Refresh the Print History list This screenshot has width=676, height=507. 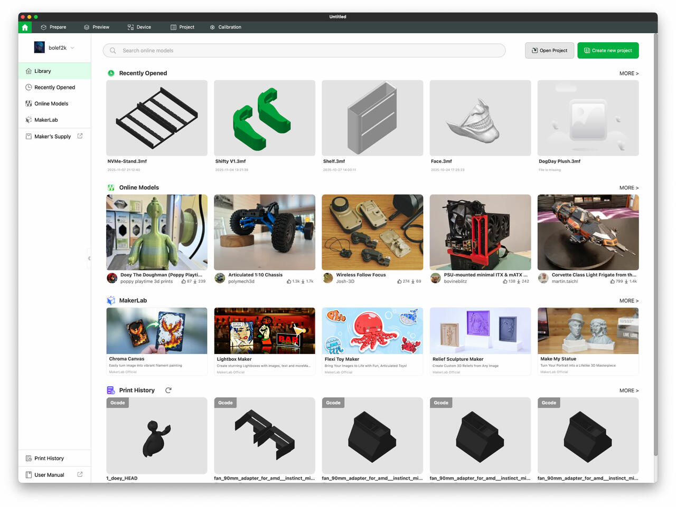[168, 390]
